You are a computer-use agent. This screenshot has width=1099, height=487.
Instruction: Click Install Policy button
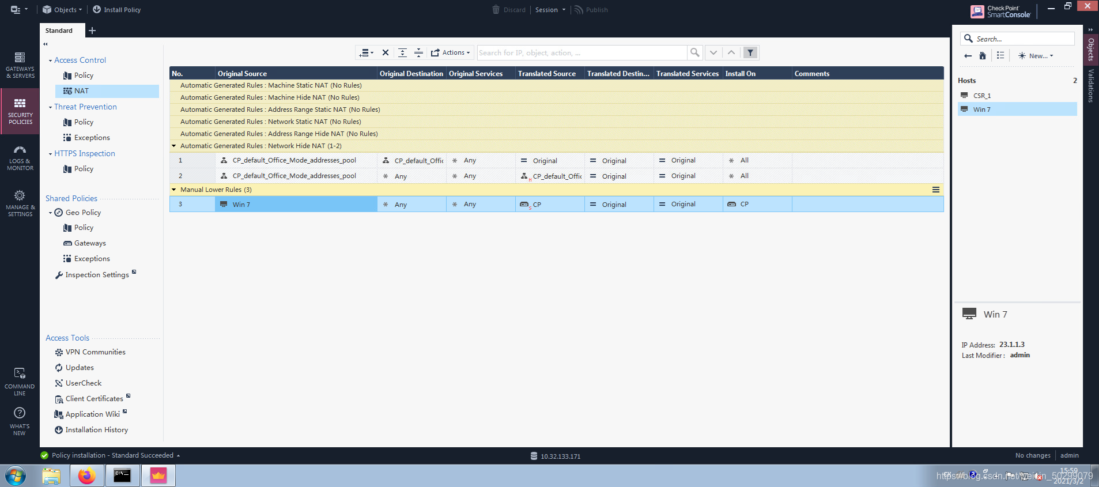[x=116, y=10]
